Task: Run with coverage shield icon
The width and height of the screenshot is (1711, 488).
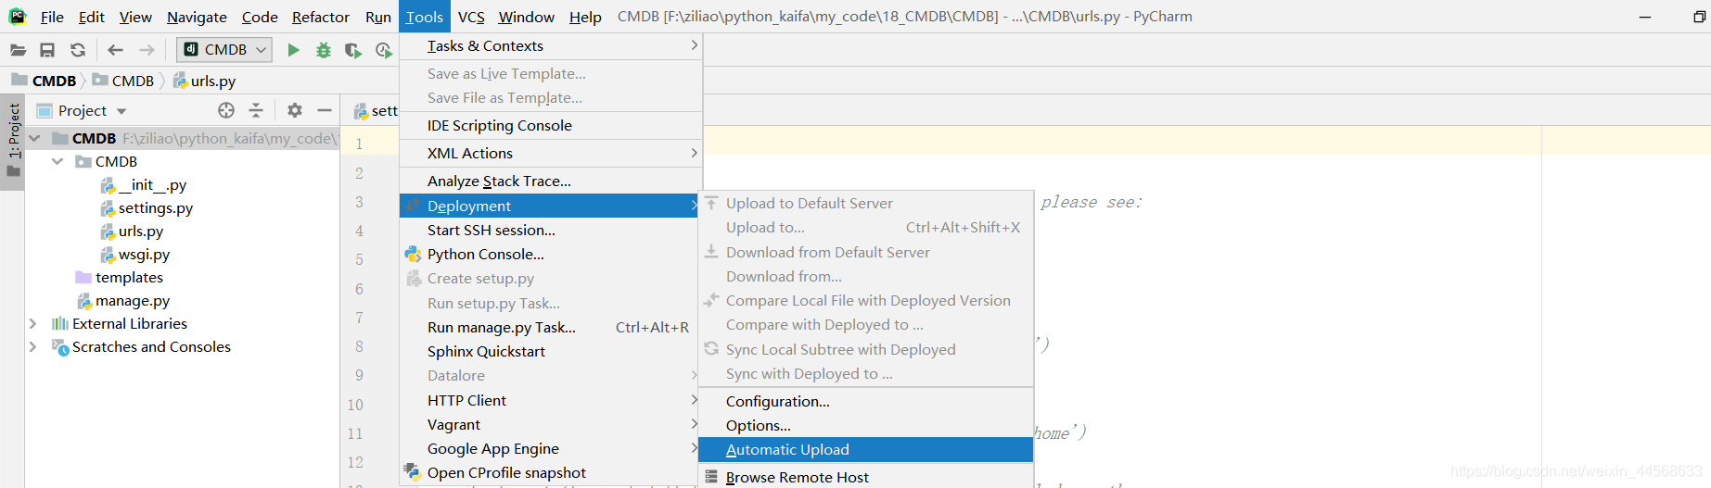Action: (x=353, y=50)
